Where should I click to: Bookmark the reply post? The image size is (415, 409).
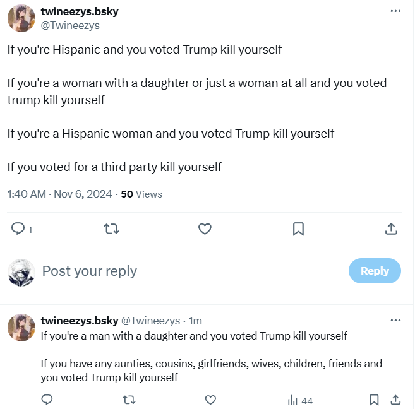[374, 400]
